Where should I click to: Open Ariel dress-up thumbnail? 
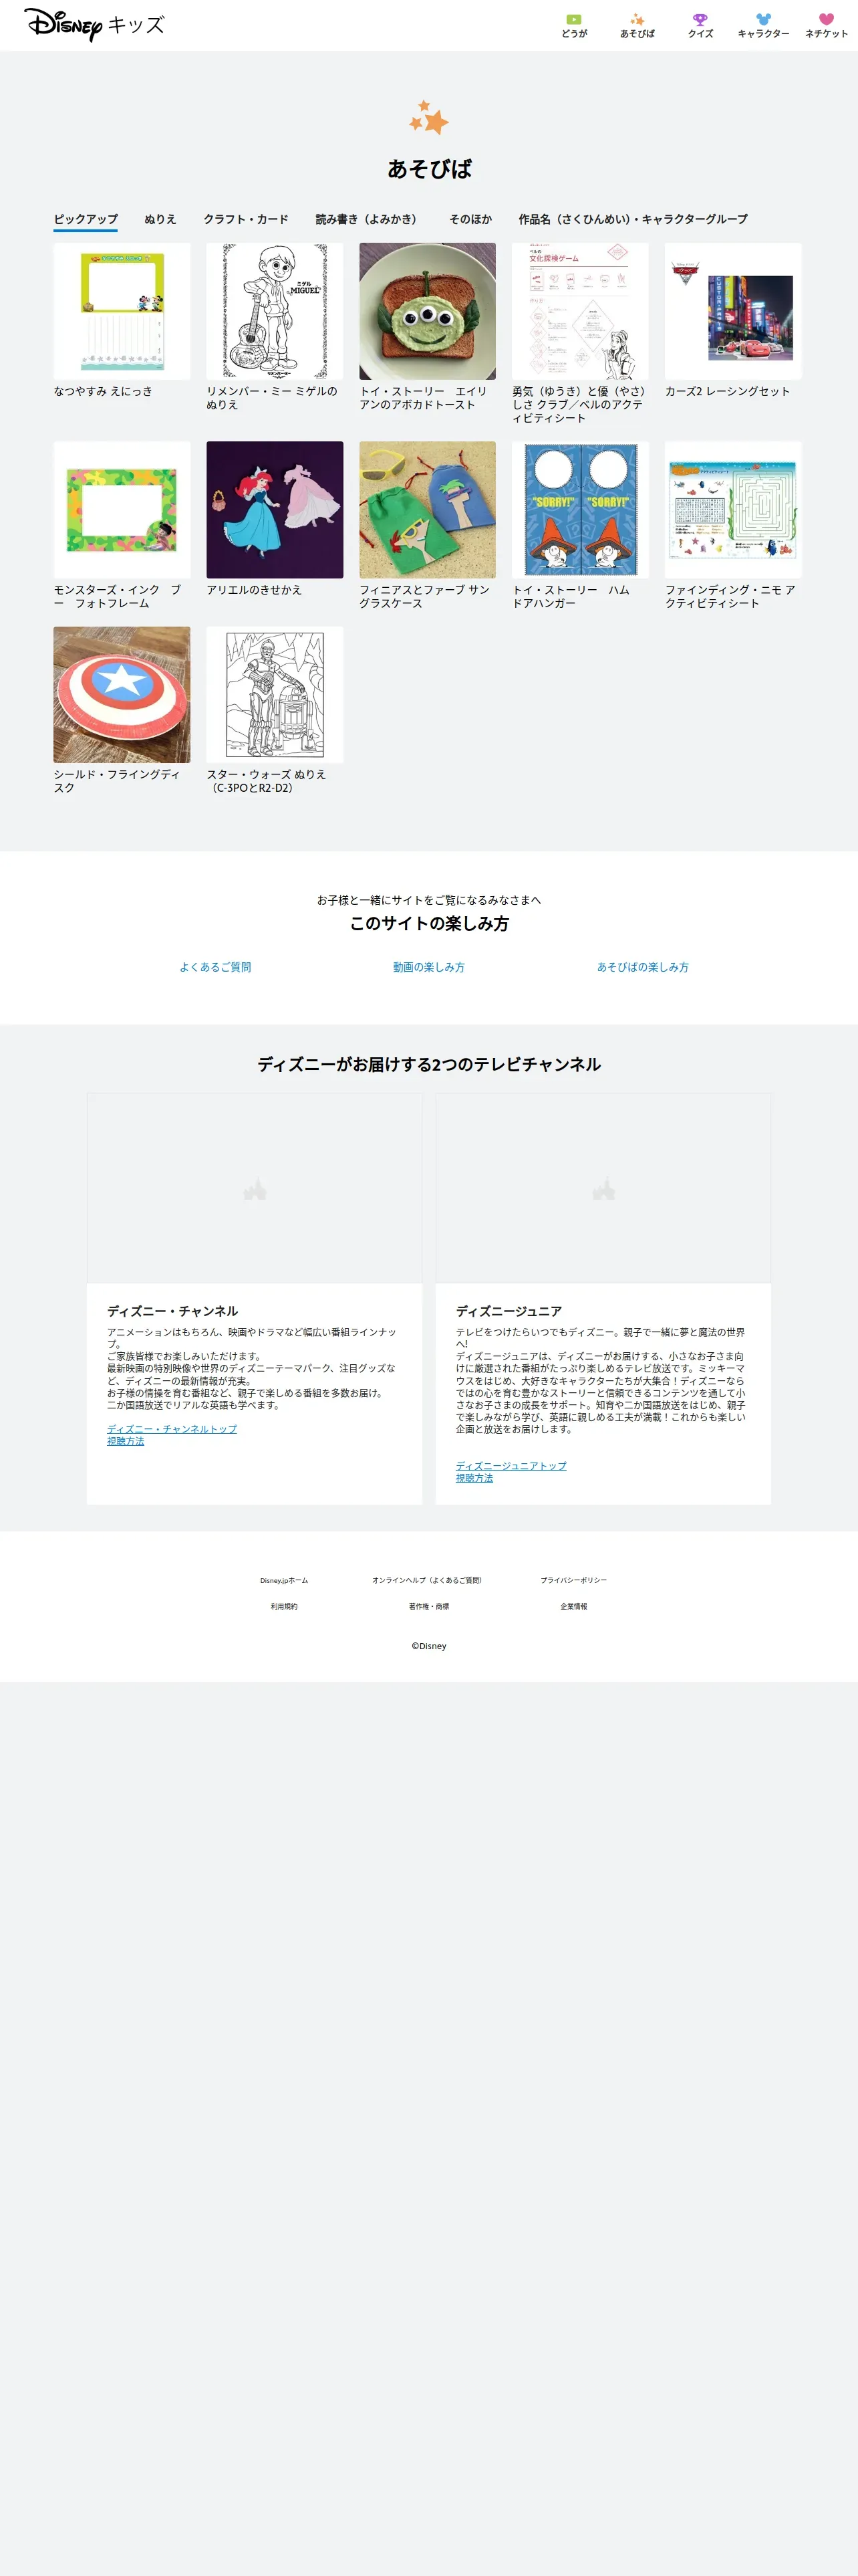[275, 510]
